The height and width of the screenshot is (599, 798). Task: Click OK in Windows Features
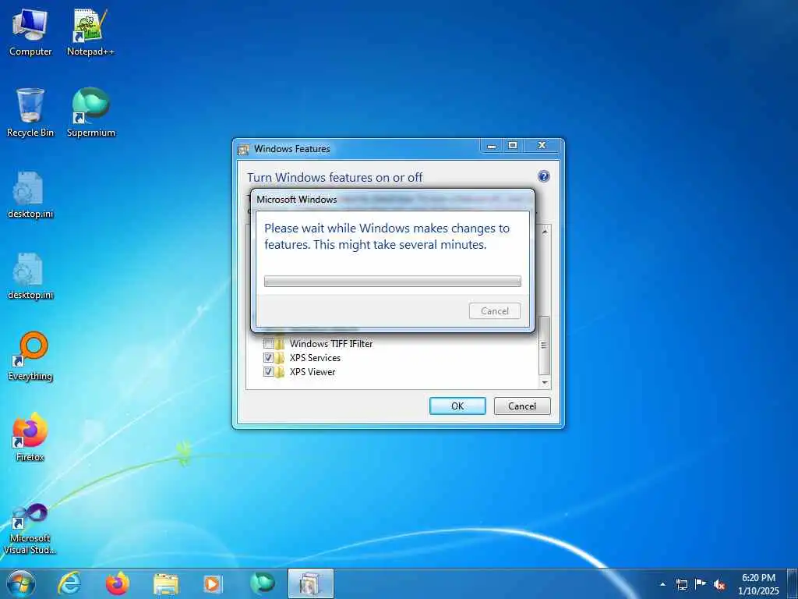click(x=457, y=406)
